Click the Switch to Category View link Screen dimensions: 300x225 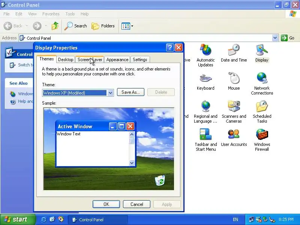coord(21,65)
